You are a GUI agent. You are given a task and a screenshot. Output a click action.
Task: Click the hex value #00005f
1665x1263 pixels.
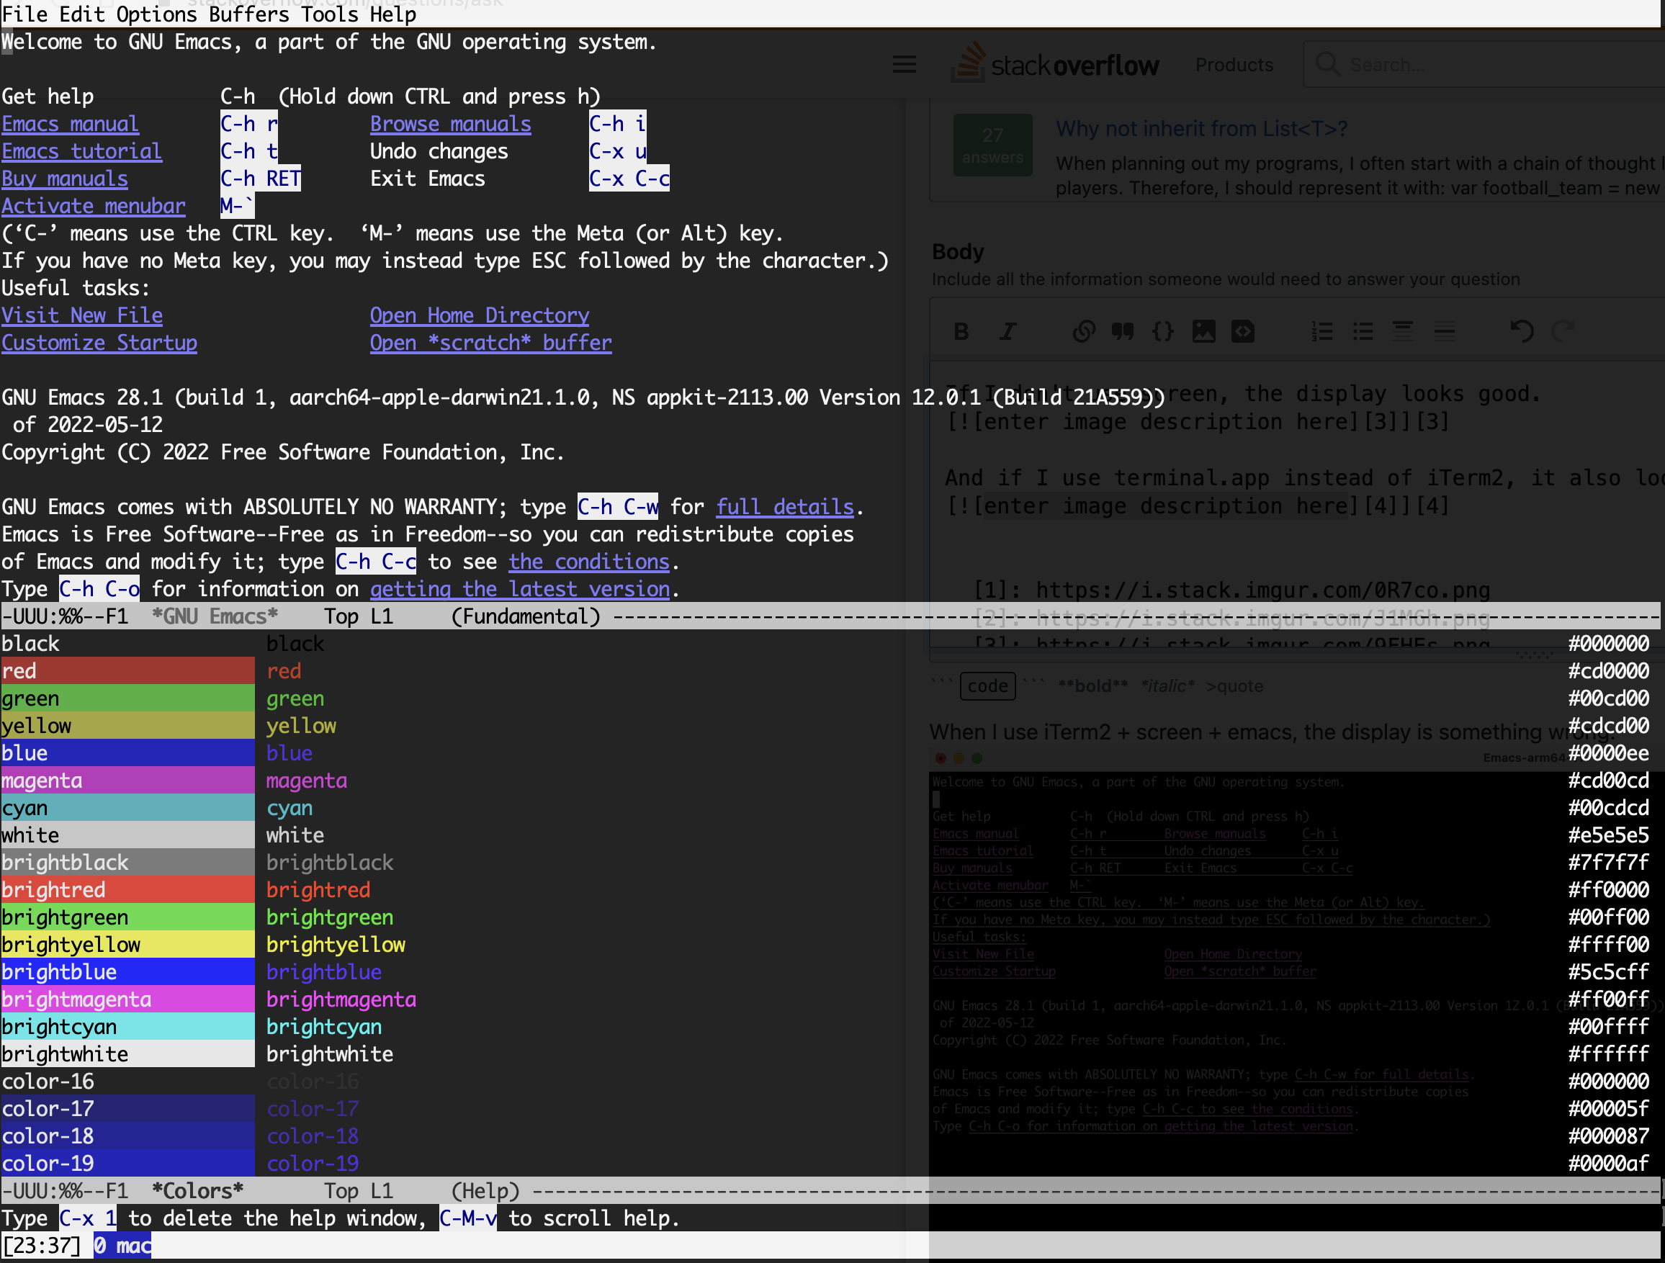click(x=1609, y=1109)
